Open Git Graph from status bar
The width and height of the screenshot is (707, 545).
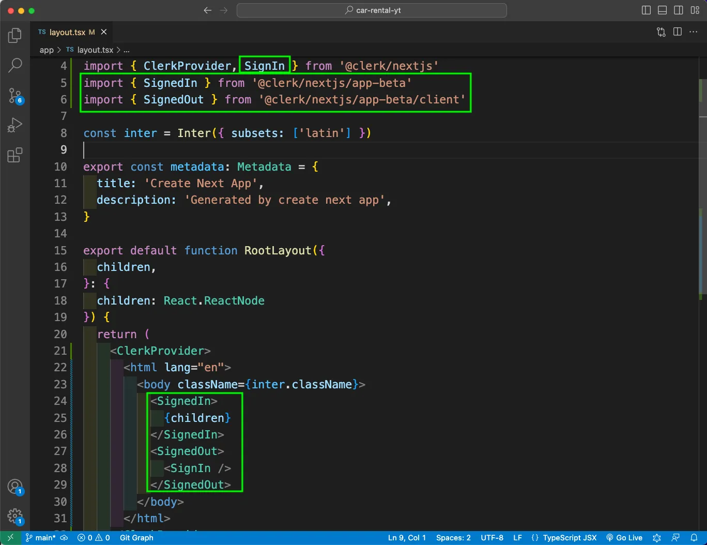[136, 538]
